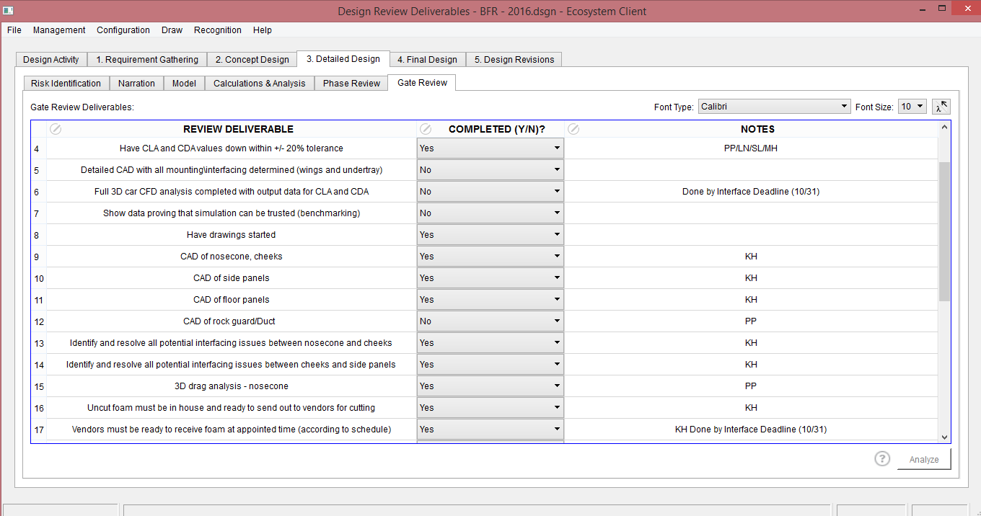Click the vertical scrollbar thumb of the table
The image size is (981, 516).
944,231
